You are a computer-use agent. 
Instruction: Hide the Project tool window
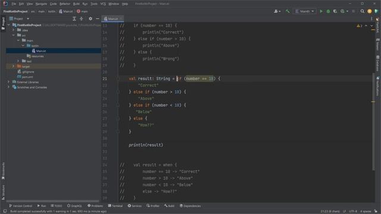pyautogui.click(x=98, y=18)
